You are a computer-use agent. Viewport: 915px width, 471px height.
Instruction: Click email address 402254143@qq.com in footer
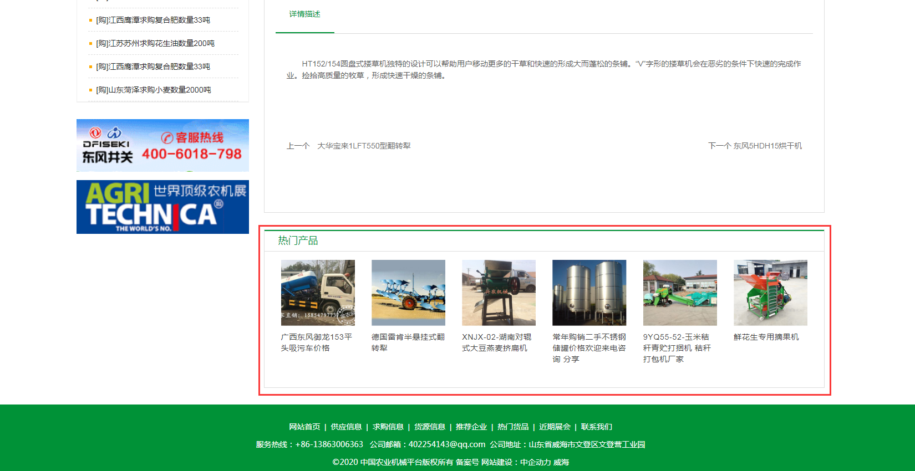pos(447,444)
